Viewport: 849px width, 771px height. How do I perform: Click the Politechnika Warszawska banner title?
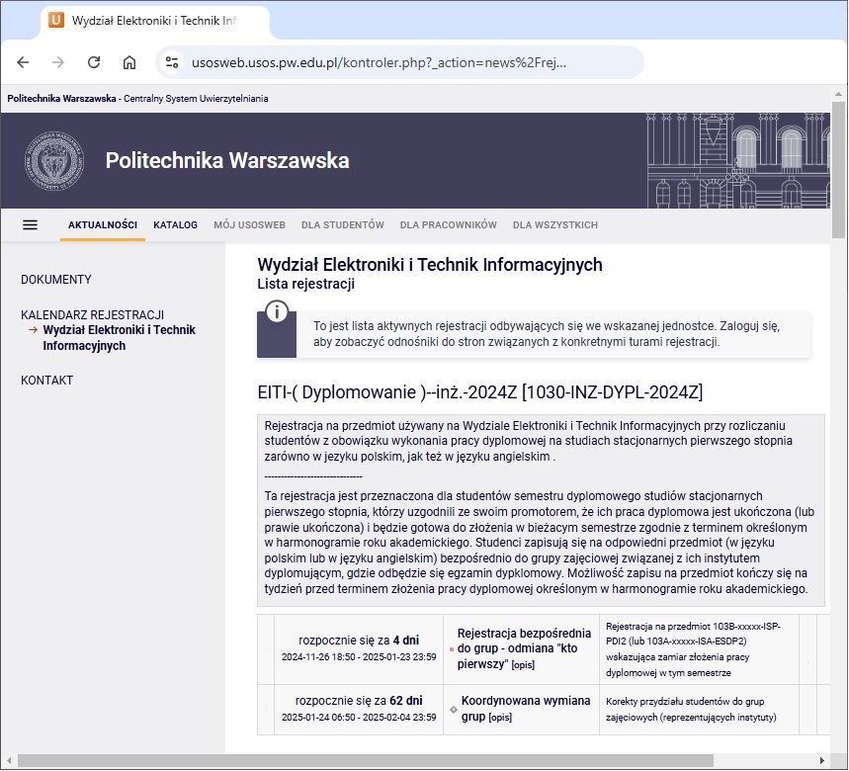click(227, 161)
